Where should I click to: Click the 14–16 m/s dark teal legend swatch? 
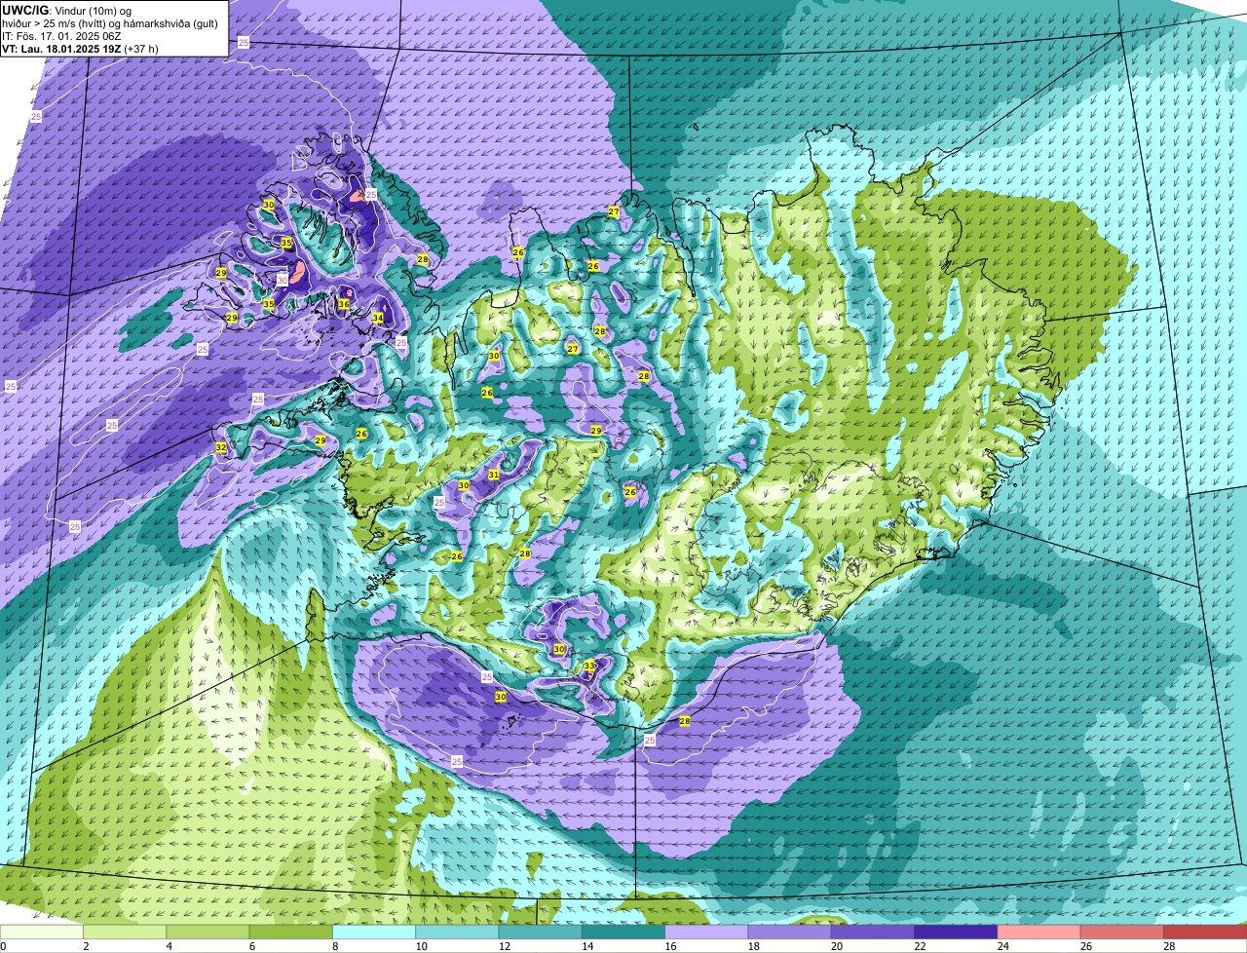click(x=623, y=932)
